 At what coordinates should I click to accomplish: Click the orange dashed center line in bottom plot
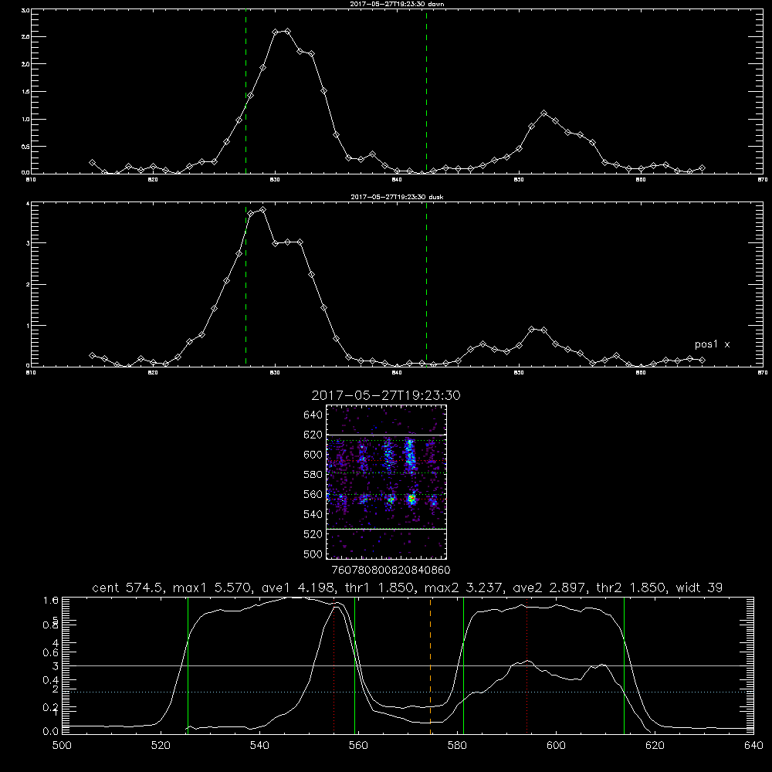[430, 665]
